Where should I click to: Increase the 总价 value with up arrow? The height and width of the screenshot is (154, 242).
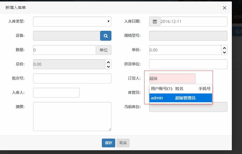(108, 62)
